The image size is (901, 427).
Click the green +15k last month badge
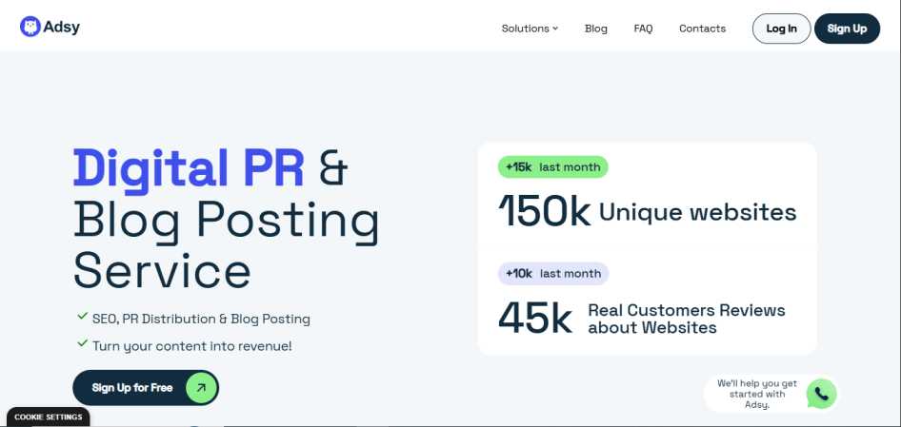(x=552, y=167)
